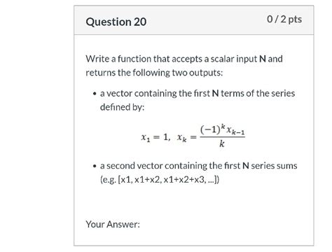The image size is (332, 252).
Task: Click the first bullet point marker
Action: (95, 94)
